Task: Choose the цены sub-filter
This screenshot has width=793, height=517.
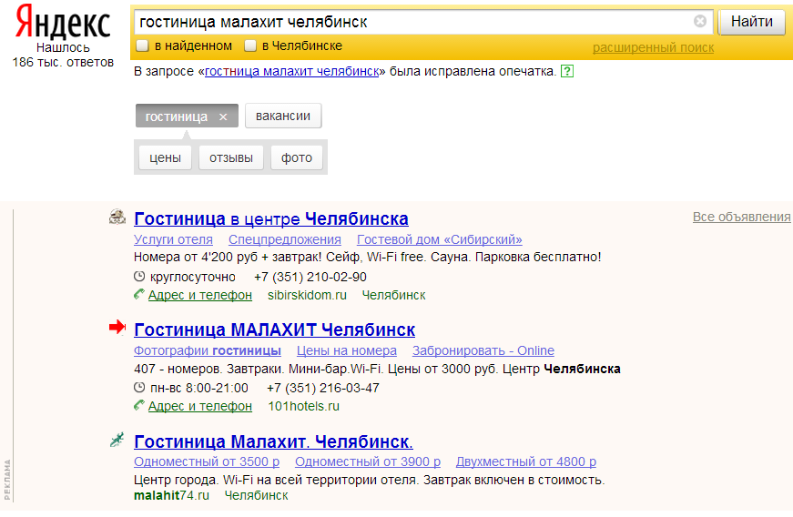Action: point(166,157)
